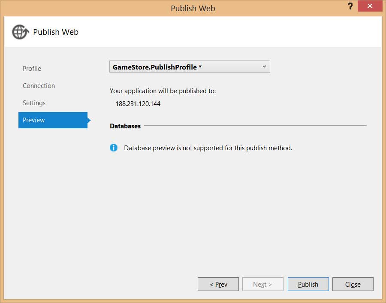The image size is (386, 303).
Task: Click the < Prev button
Action: tap(218, 284)
